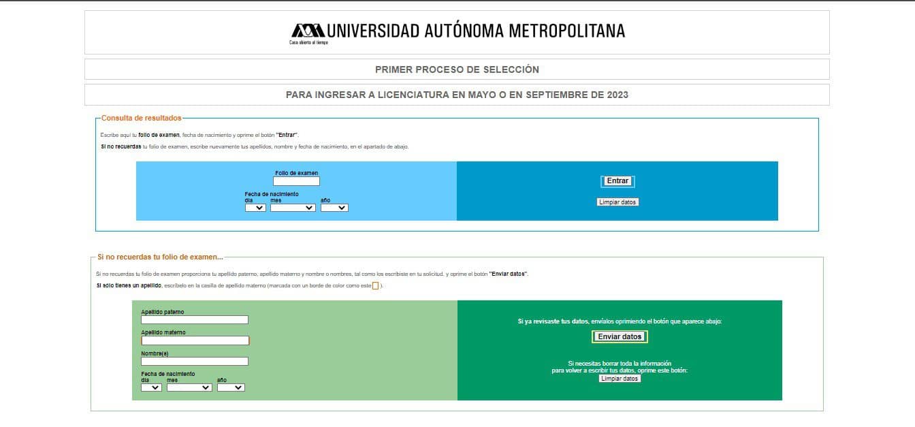Viewport: 915px width, 427px height.
Task: Click the Enviar datos button
Action: 620,336
